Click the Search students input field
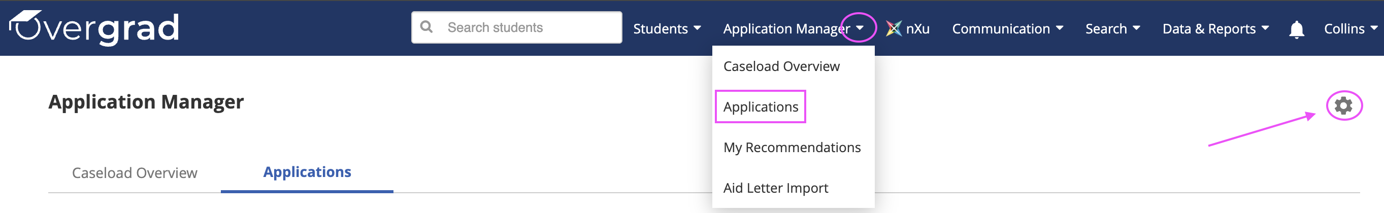This screenshot has width=1384, height=213. point(516,27)
